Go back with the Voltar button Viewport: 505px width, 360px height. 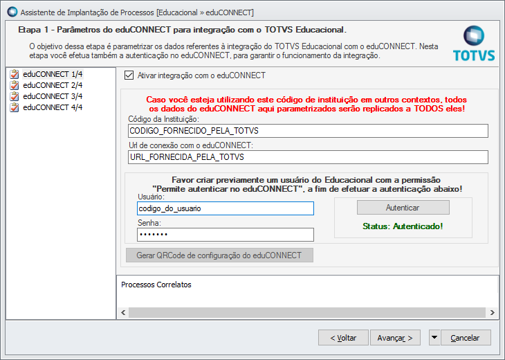click(343, 338)
